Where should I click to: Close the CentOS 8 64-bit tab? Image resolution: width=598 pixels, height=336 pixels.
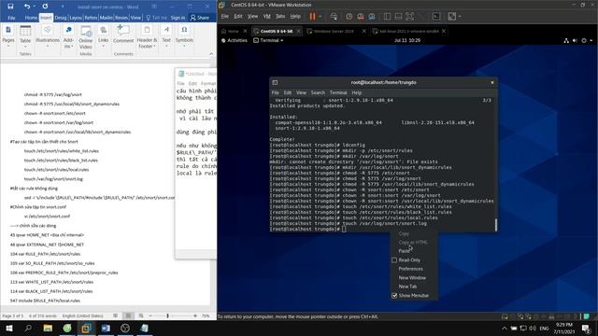[x=299, y=31]
